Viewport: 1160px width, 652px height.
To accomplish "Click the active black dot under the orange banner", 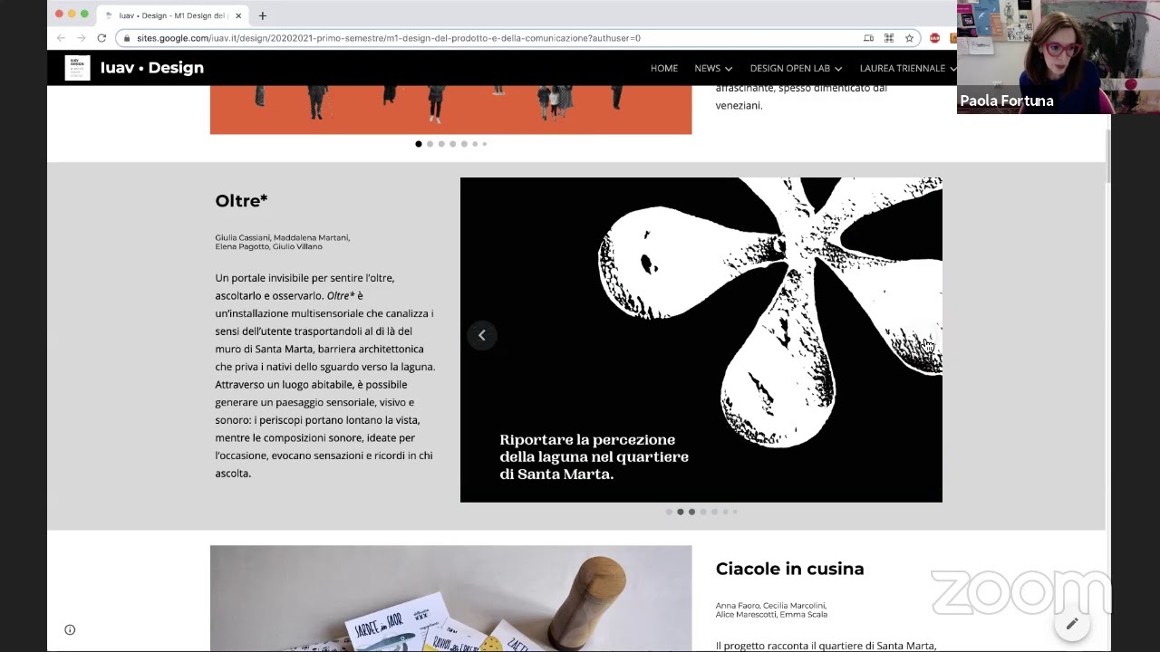I will 418,144.
